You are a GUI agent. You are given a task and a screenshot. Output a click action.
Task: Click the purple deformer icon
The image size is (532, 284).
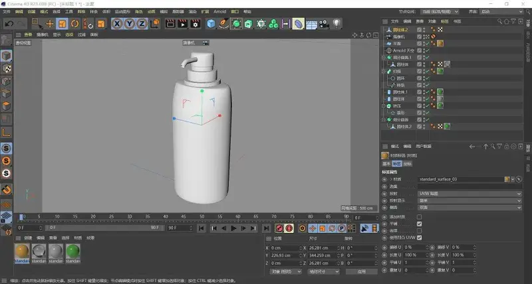[298, 24]
